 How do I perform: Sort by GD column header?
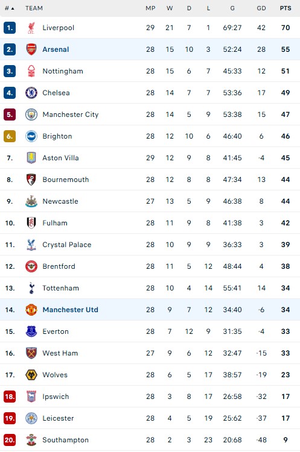pos(261,8)
